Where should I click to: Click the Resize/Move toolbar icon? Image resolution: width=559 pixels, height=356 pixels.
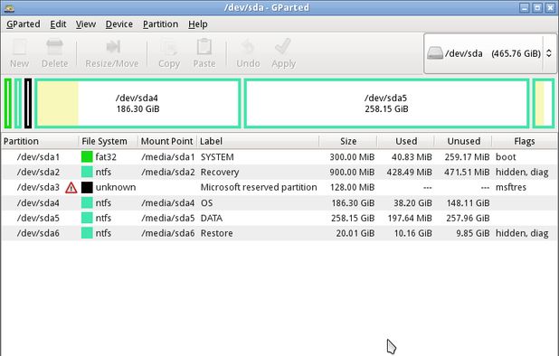tap(113, 47)
